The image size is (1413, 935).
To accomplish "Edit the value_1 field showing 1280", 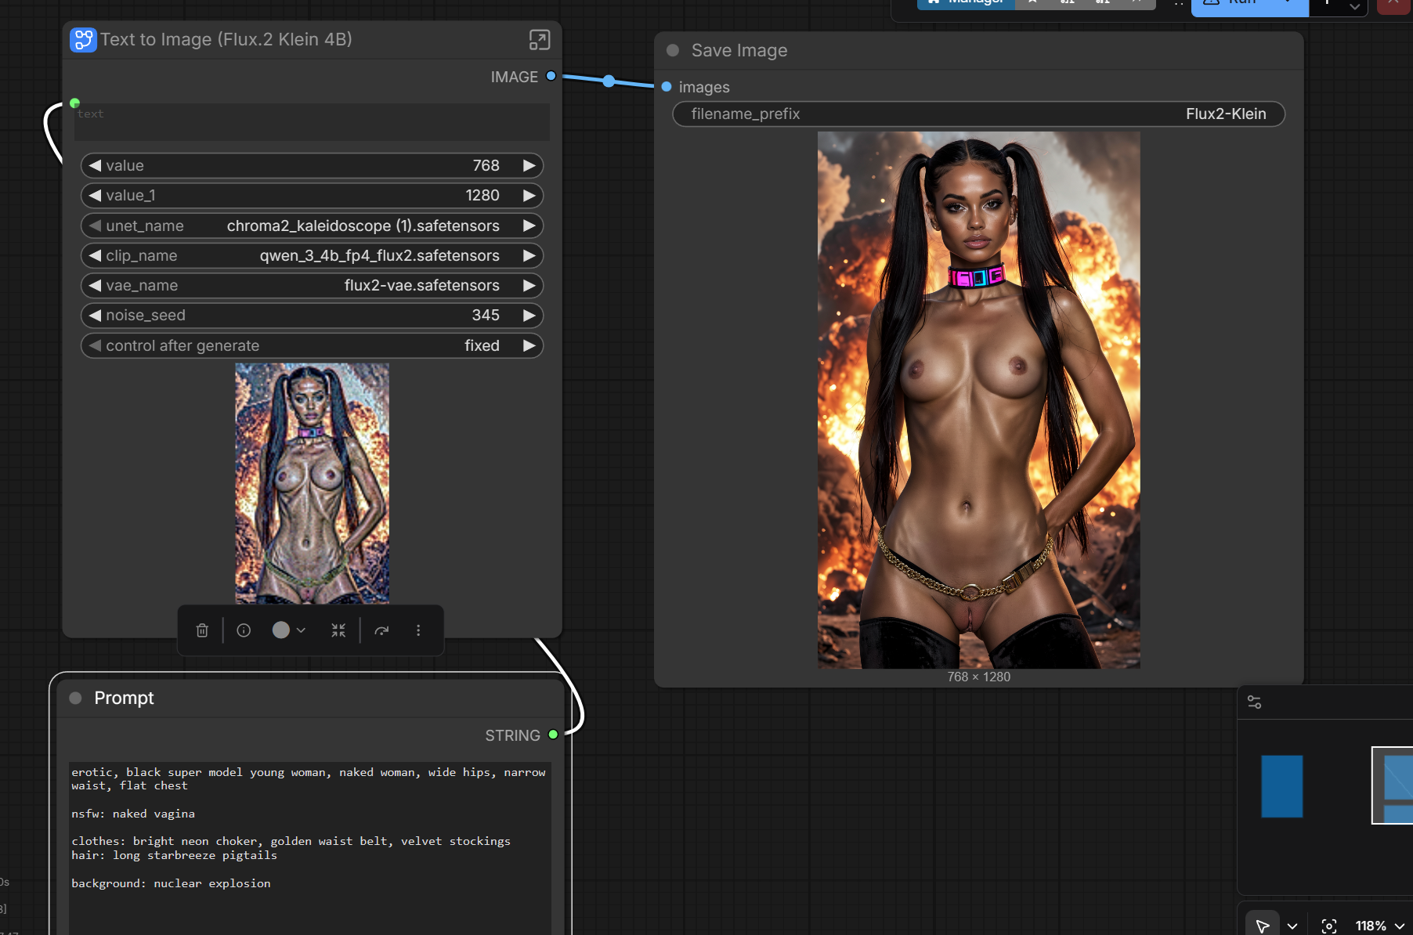I will point(312,195).
